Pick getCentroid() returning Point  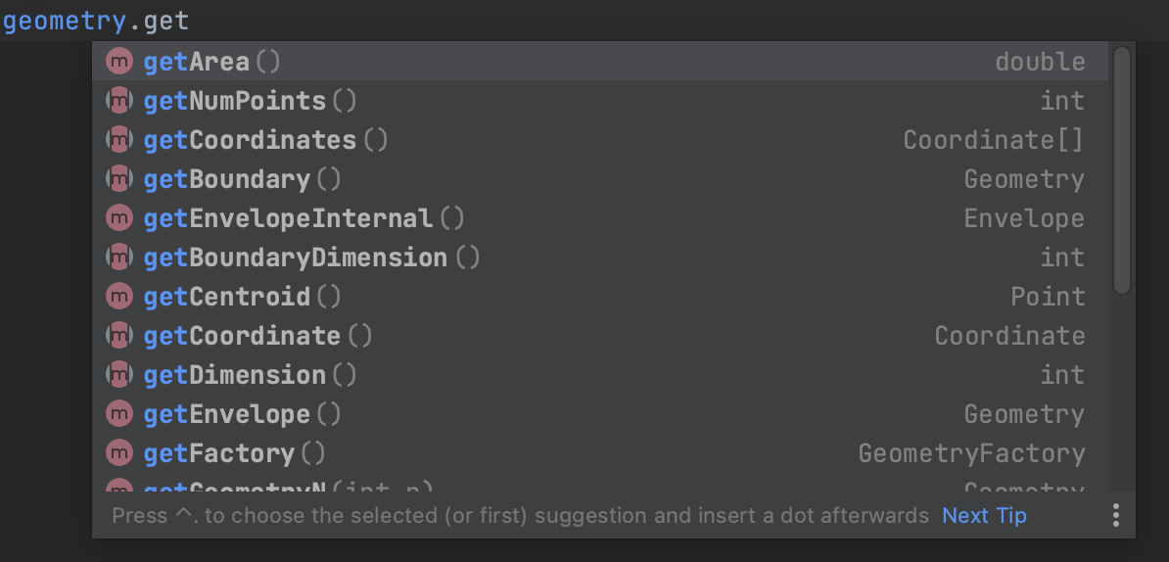[x=599, y=296]
